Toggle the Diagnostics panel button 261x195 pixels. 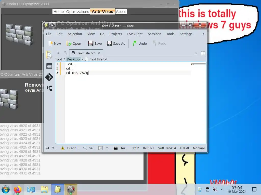click(70, 148)
